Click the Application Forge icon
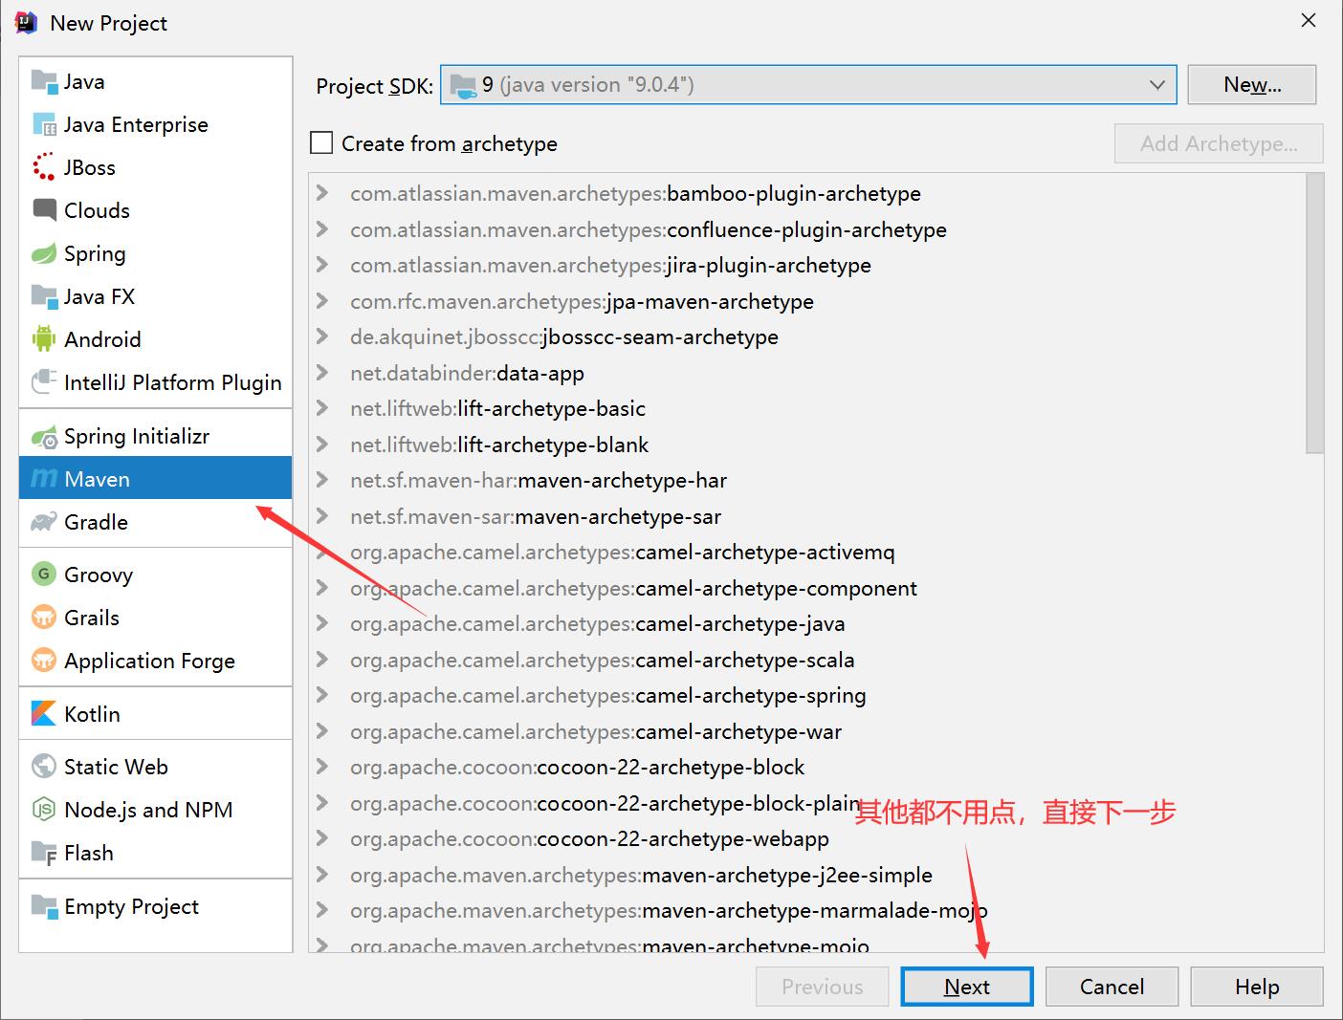 point(44,660)
